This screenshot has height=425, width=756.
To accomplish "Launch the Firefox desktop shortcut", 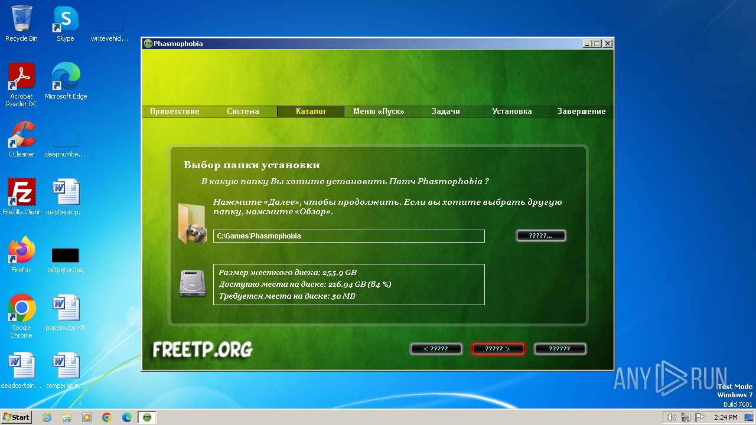I will click(x=21, y=255).
